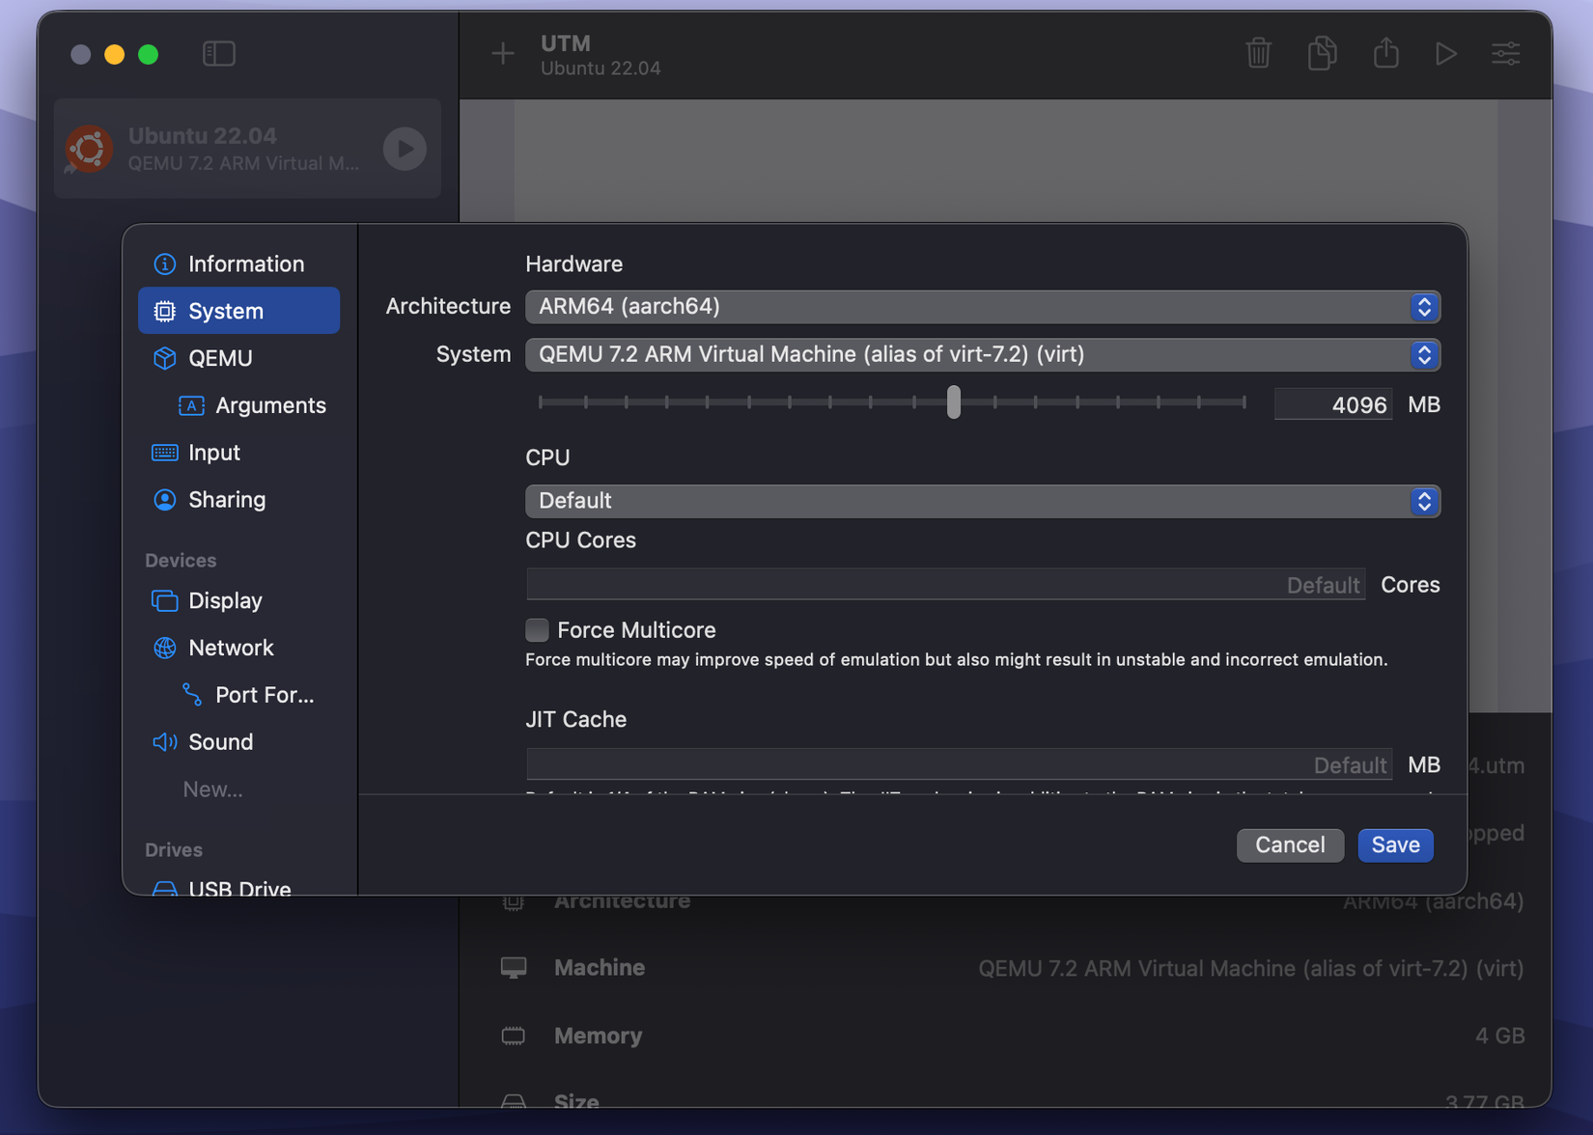Click the duplicate VM icon in toolbar
The height and width of the screenshot is (1135, 1593).
(x=1322, y=54)
